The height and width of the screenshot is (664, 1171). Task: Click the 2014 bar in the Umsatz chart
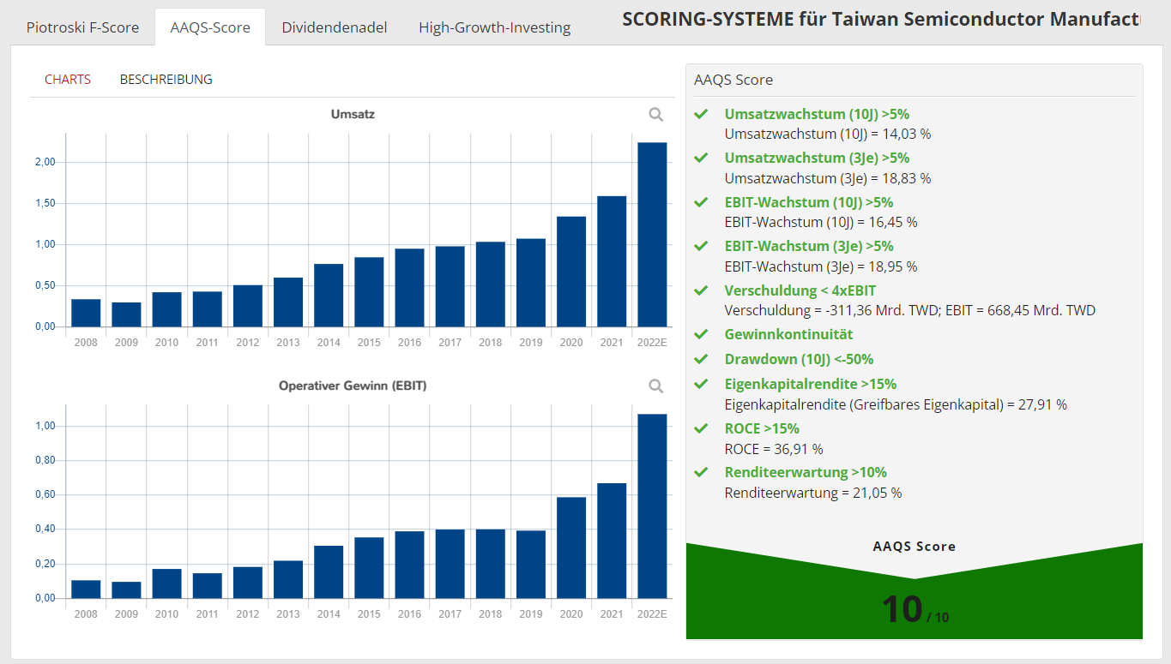point(329,296)
